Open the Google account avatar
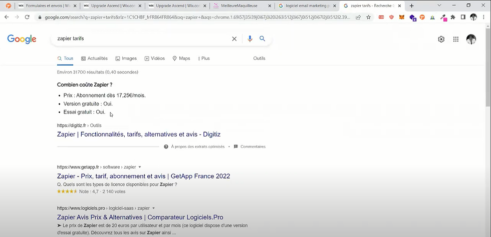This screenshot has width=491, height=237. 471,39
